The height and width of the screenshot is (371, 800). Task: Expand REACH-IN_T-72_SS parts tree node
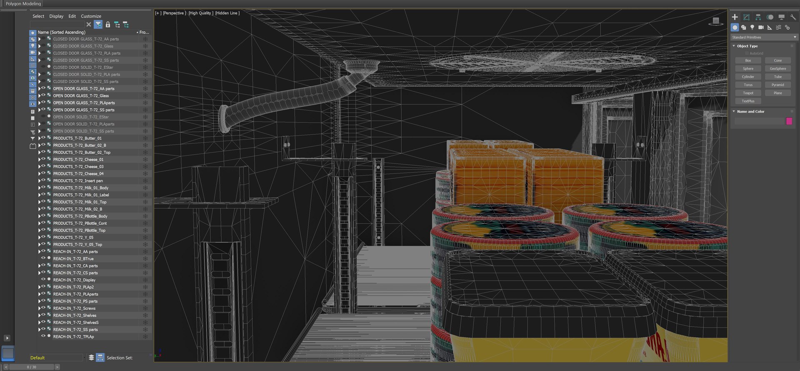coord(40,329)
